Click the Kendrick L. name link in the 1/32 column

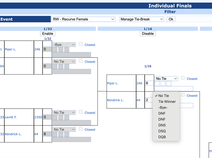coord(13,134)
